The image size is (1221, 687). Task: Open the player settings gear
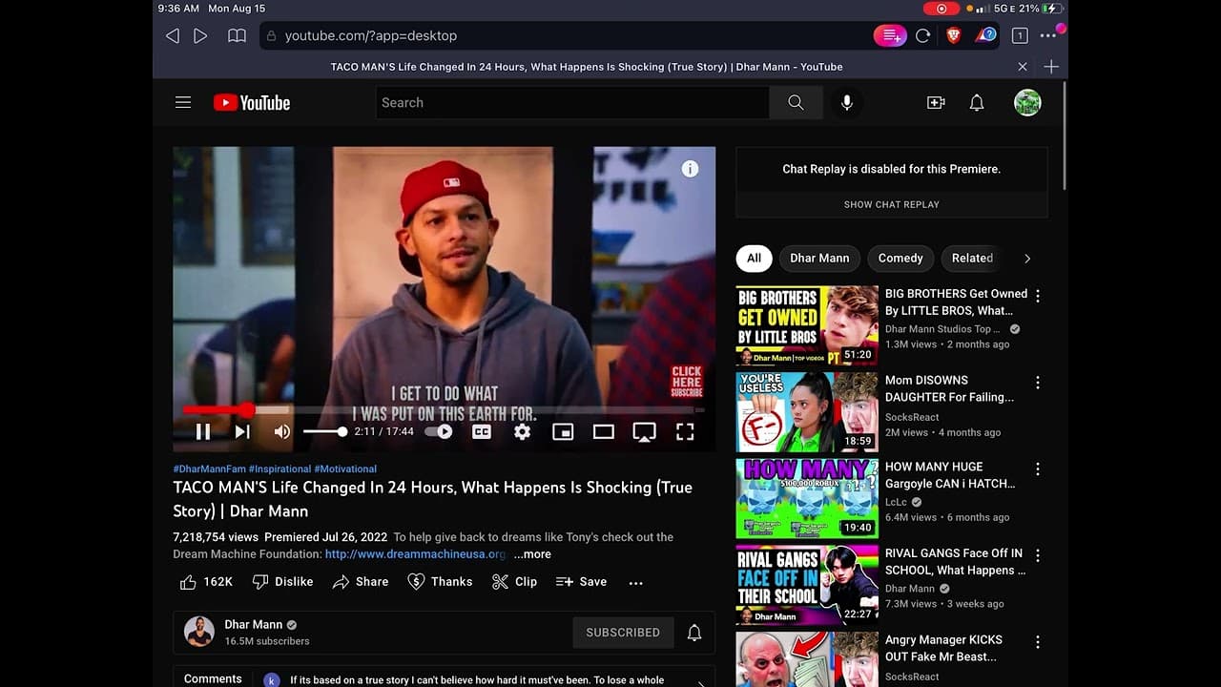pyautogui.click(x=522, y=431)
